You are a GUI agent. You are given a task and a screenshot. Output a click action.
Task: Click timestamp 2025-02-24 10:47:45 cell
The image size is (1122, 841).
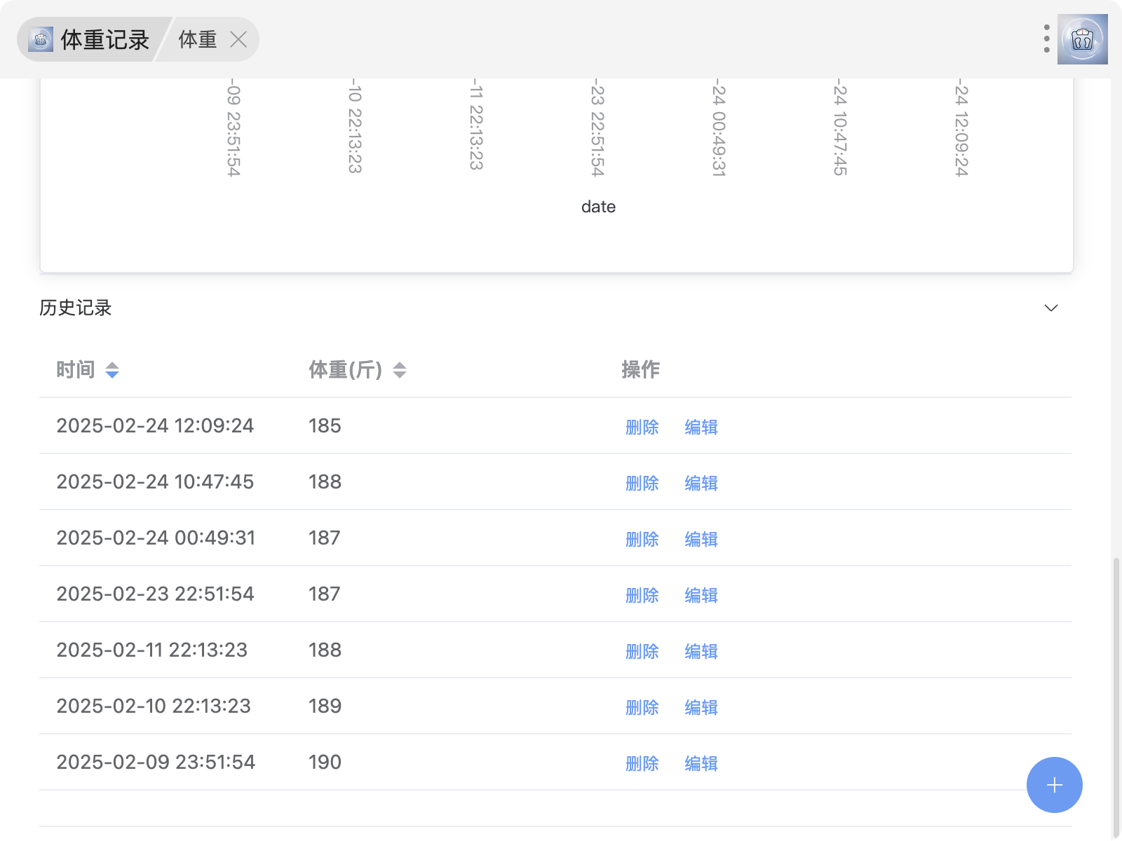click(155, 481)
